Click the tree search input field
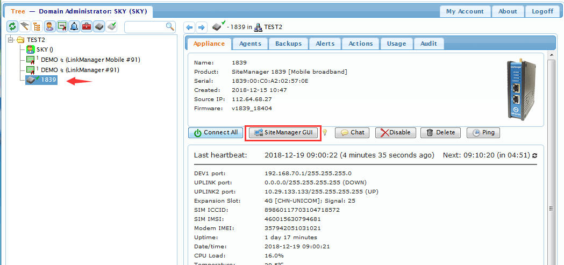 145,26
